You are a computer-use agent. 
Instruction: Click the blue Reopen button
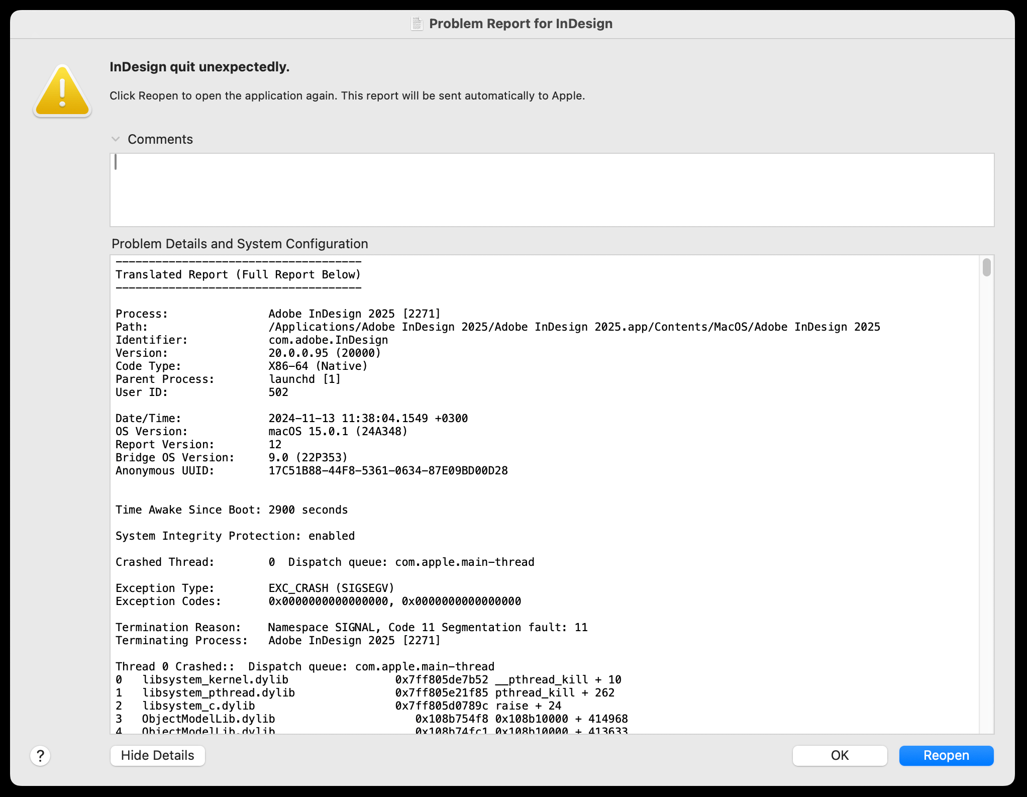[x=946, y=755]
